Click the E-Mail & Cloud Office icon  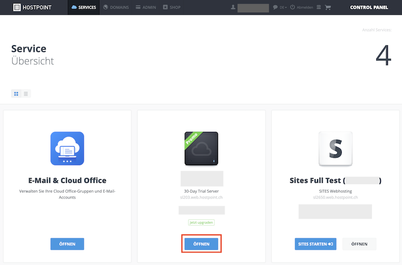(67, 149)
